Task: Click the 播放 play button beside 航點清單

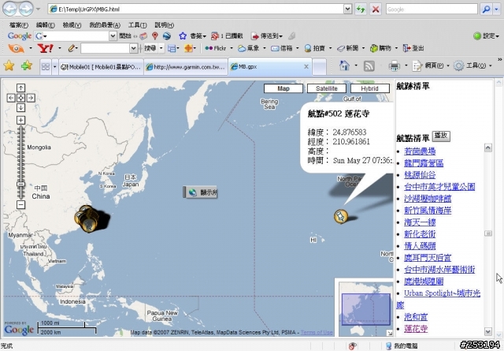Action: [441, 136]
